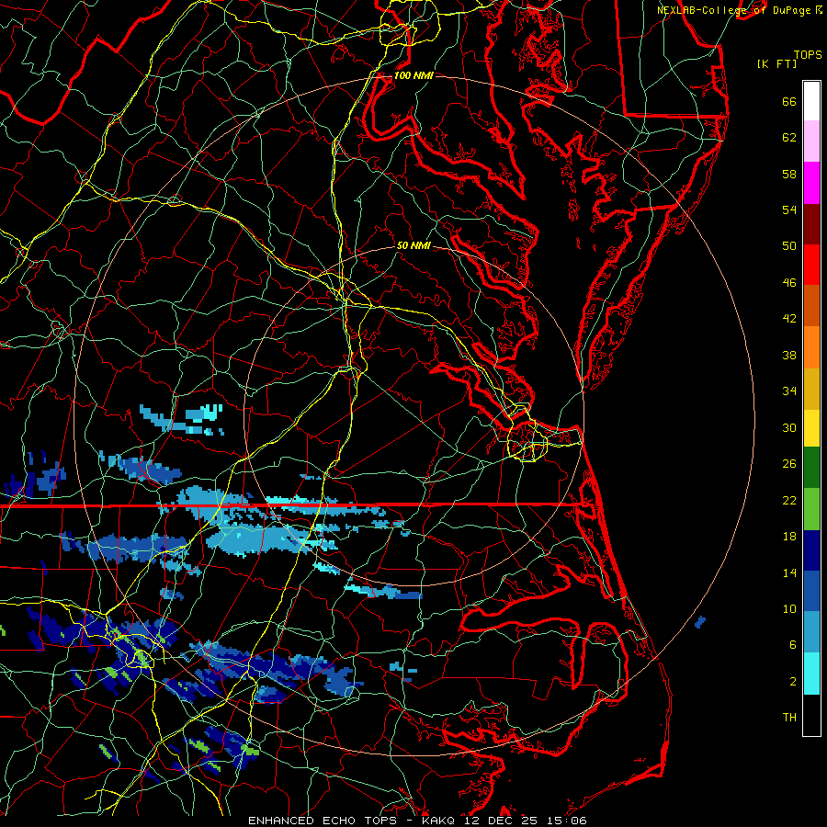Click the legend value '30'

789,427
